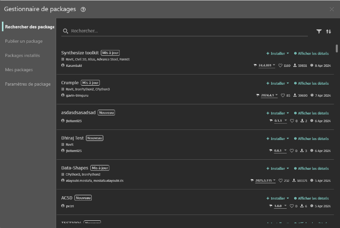Click the heart icon for ACSD

[x=291, y=206]
